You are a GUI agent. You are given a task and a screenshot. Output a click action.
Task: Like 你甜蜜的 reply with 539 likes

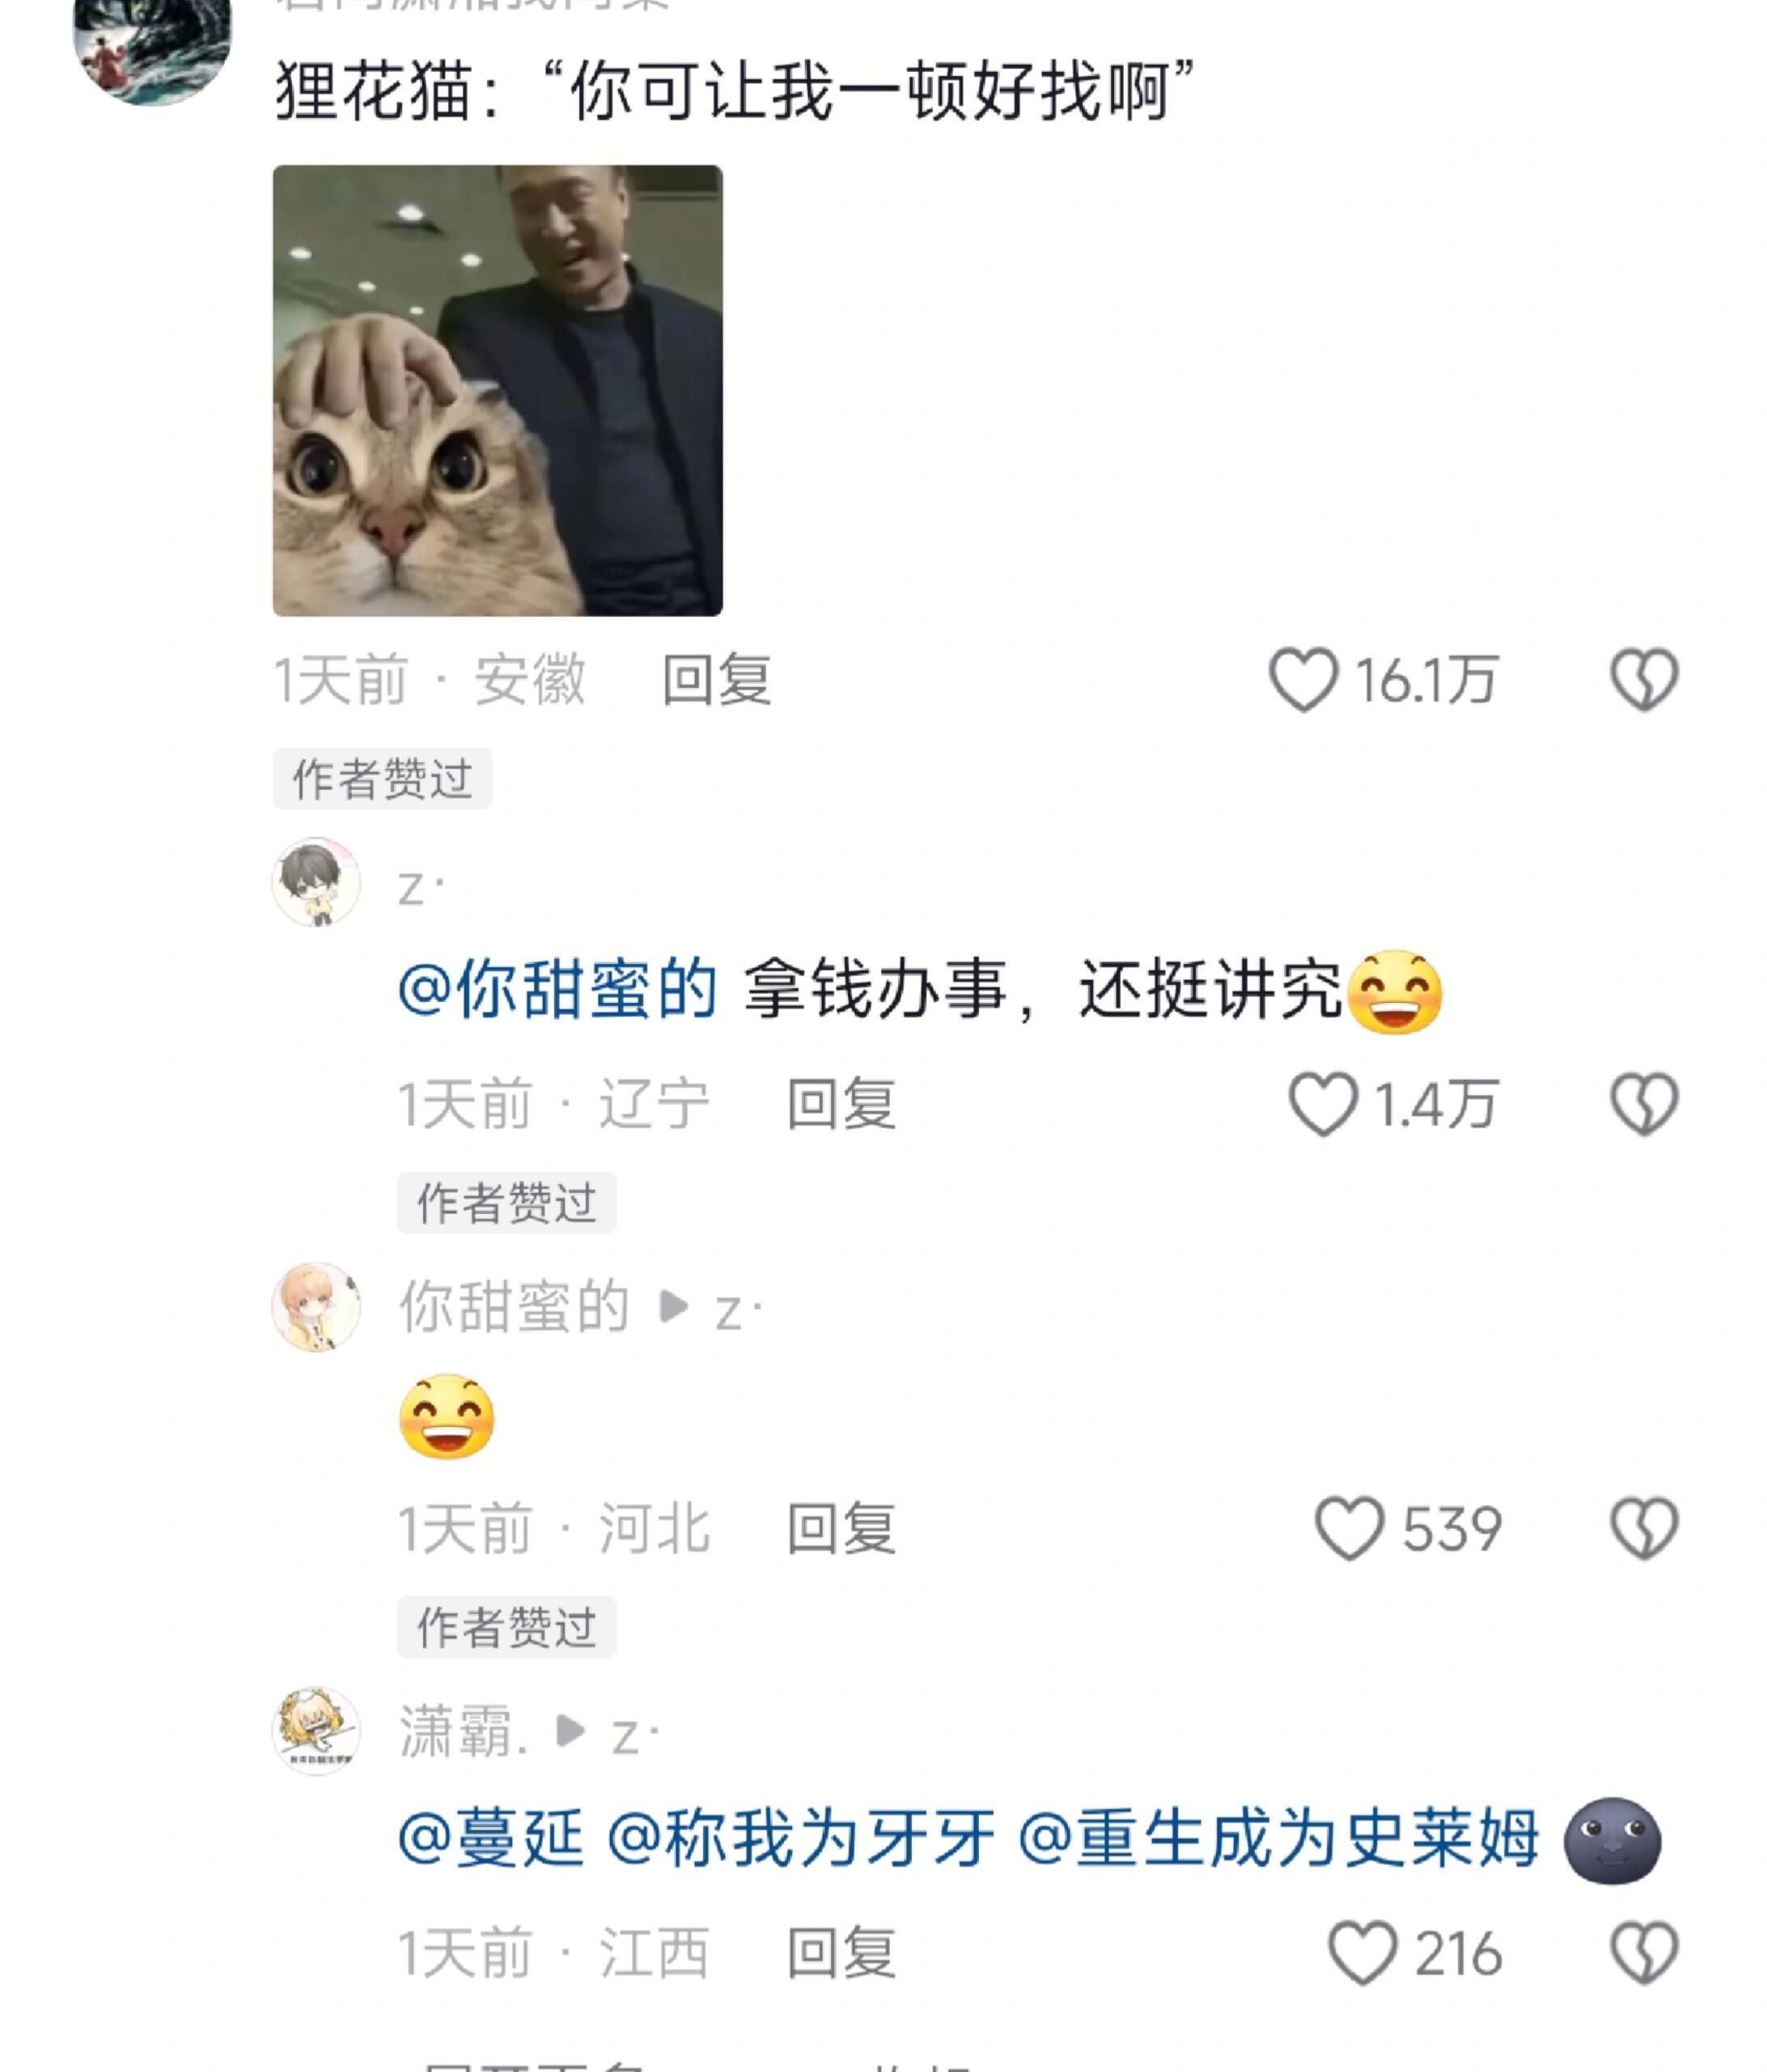[x=1348, y=1528]
